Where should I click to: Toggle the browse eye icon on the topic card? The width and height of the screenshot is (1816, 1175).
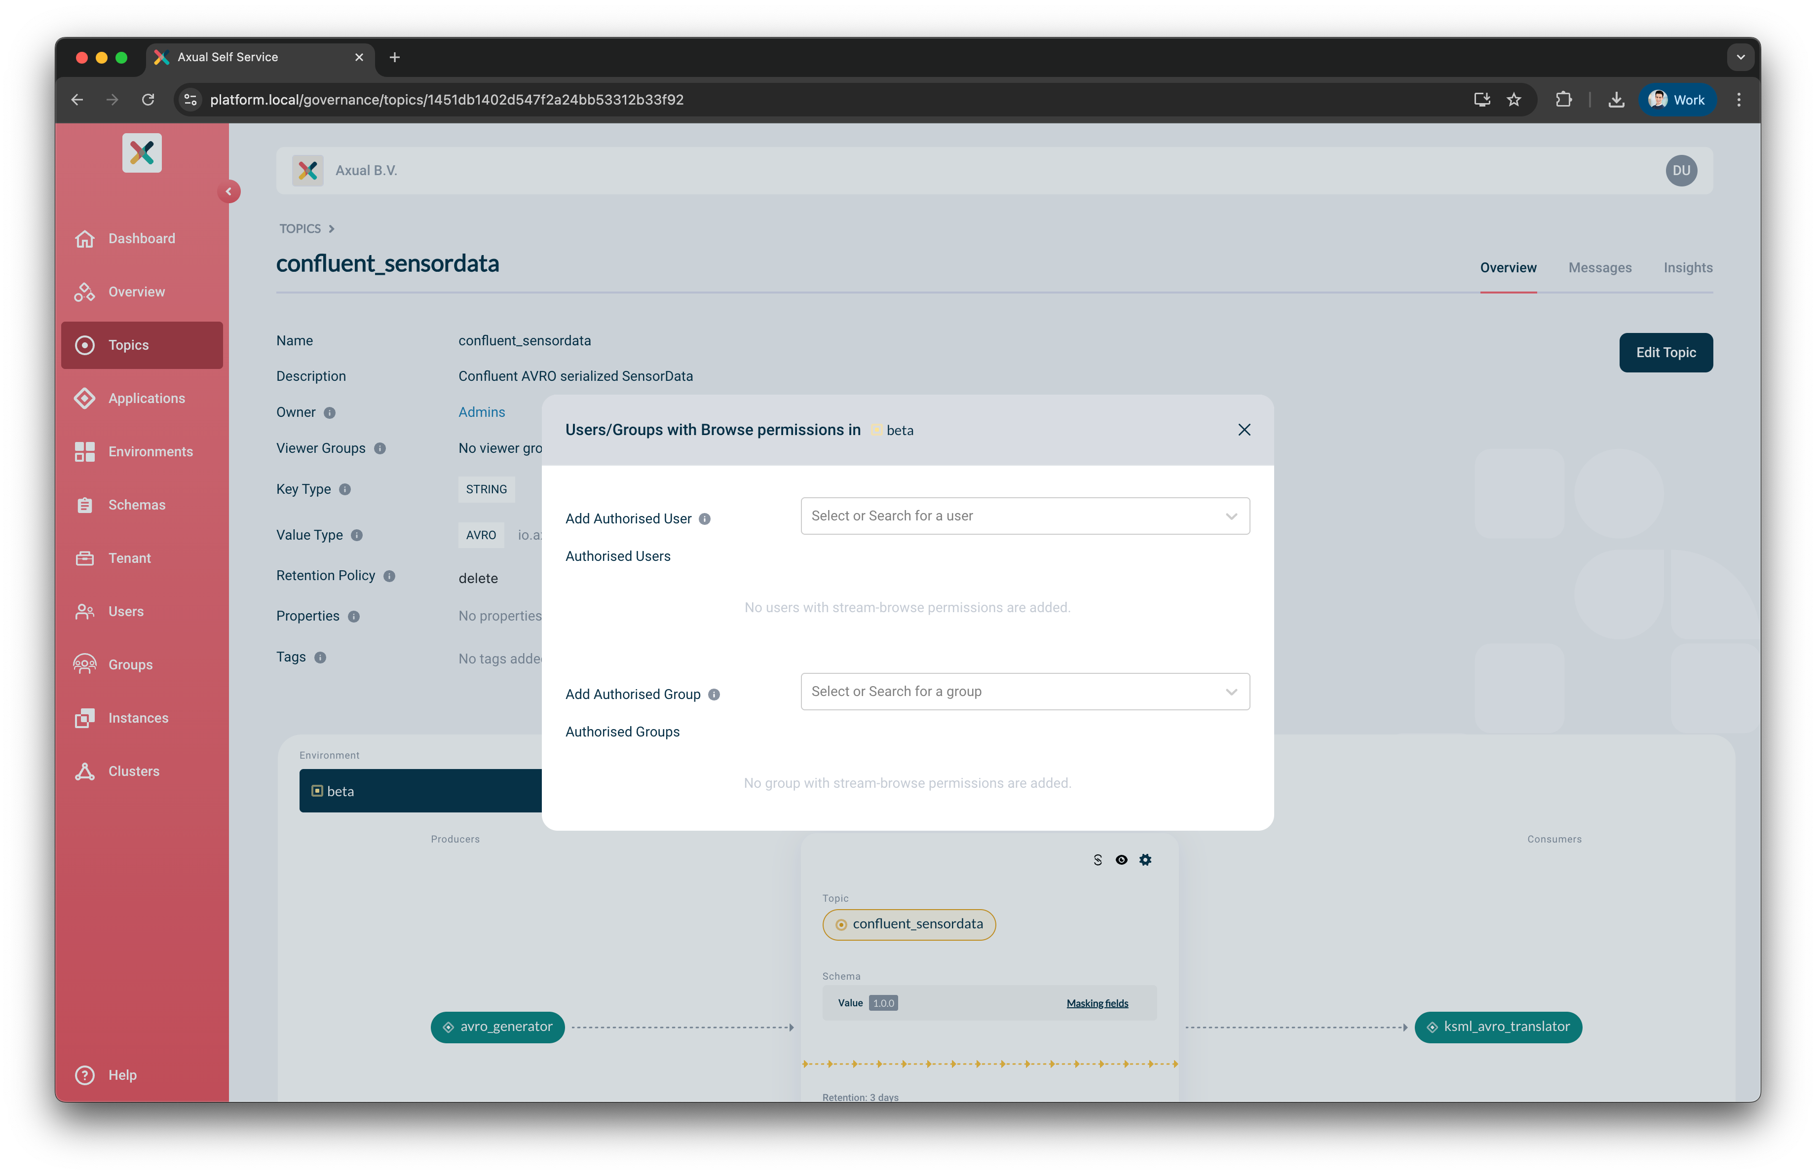pos(1122,859)
